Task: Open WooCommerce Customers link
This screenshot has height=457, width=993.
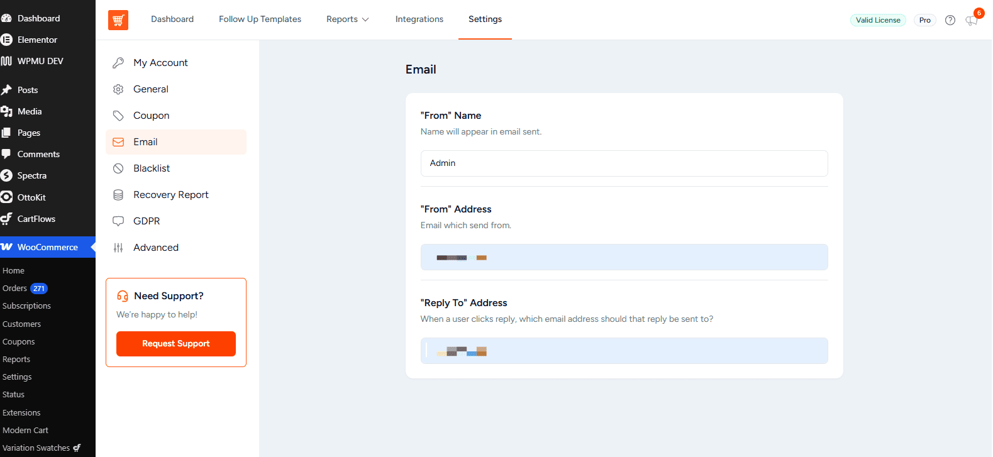Action: point(21,324)
